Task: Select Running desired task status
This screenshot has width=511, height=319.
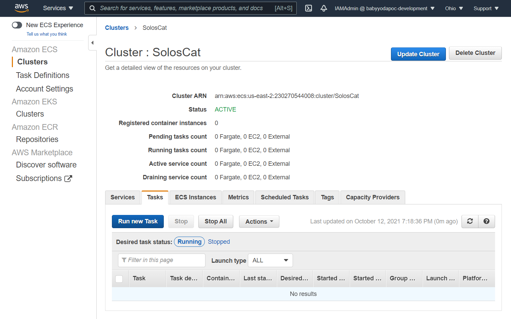Action: click(x=189, y=242)
